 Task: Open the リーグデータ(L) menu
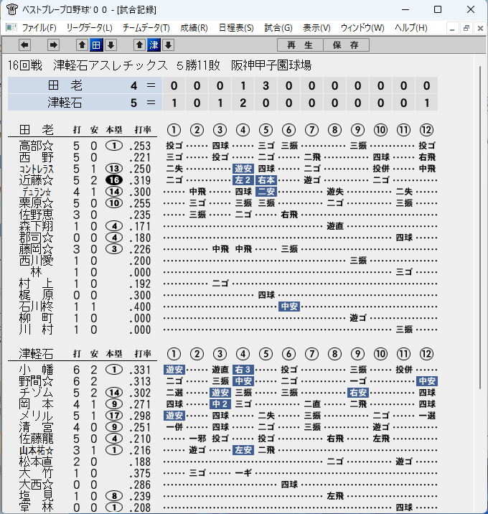[x=89, y=28]
